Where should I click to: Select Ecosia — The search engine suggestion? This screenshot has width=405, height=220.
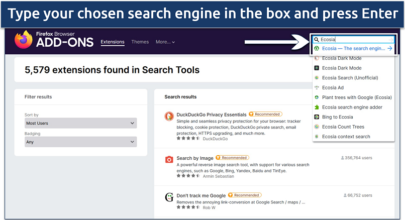point(353,49)
